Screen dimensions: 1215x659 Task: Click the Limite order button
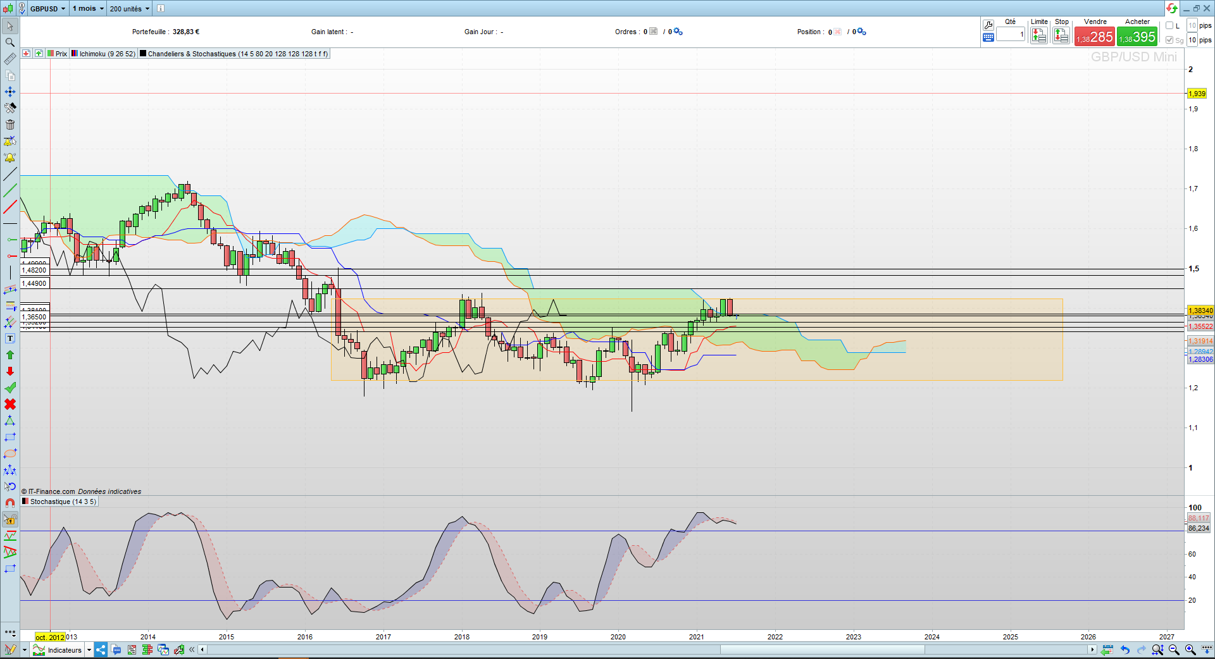click(x=1039, y=36)
